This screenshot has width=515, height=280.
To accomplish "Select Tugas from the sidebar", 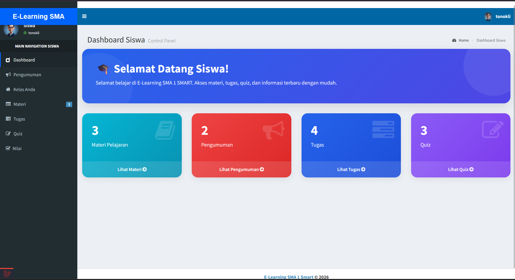I will pos(39,119).
